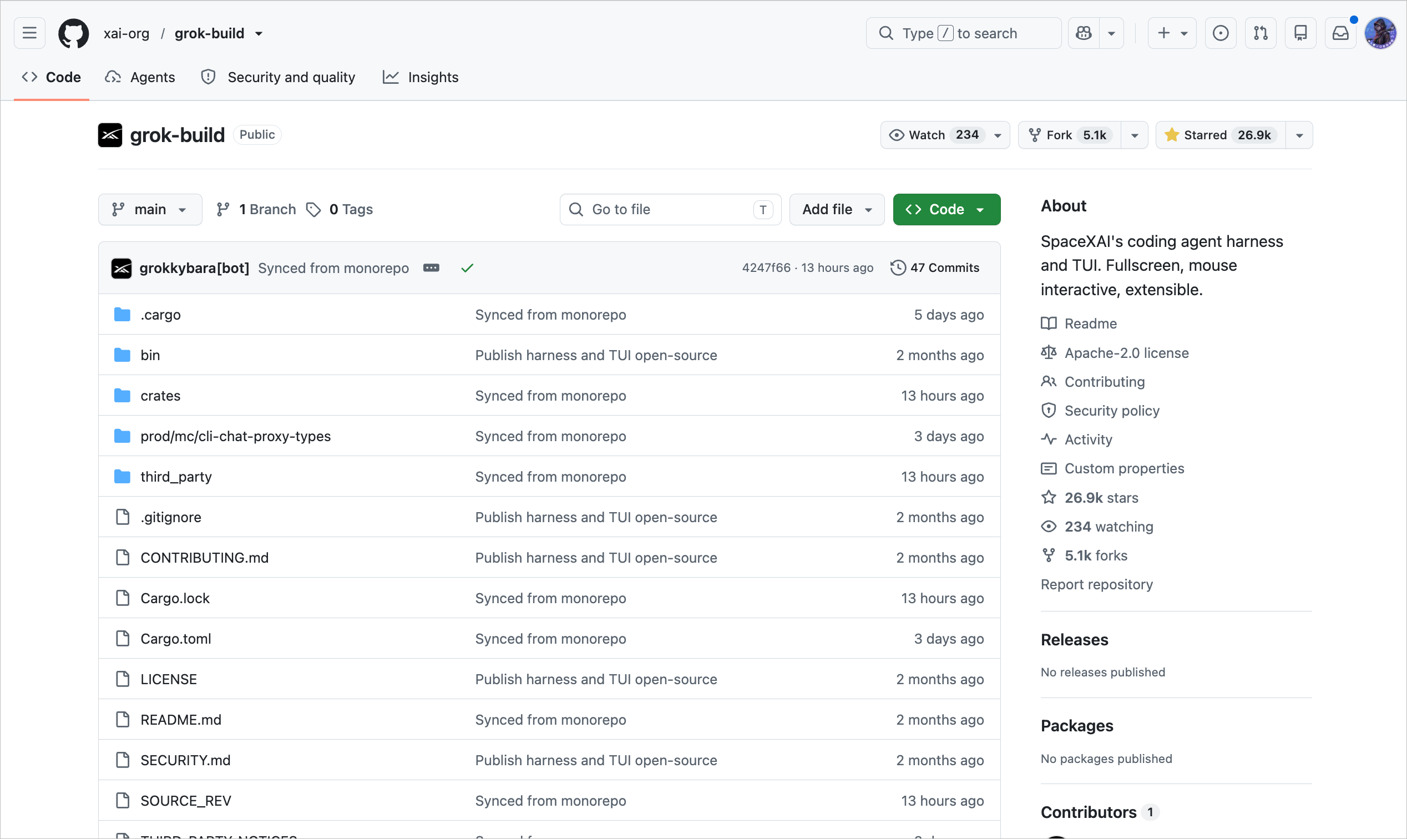The width and height of the screenshot is (1407, 839).
Task: Click the Go to file search field
Action: pyautogui.click(x=670, y=210)
